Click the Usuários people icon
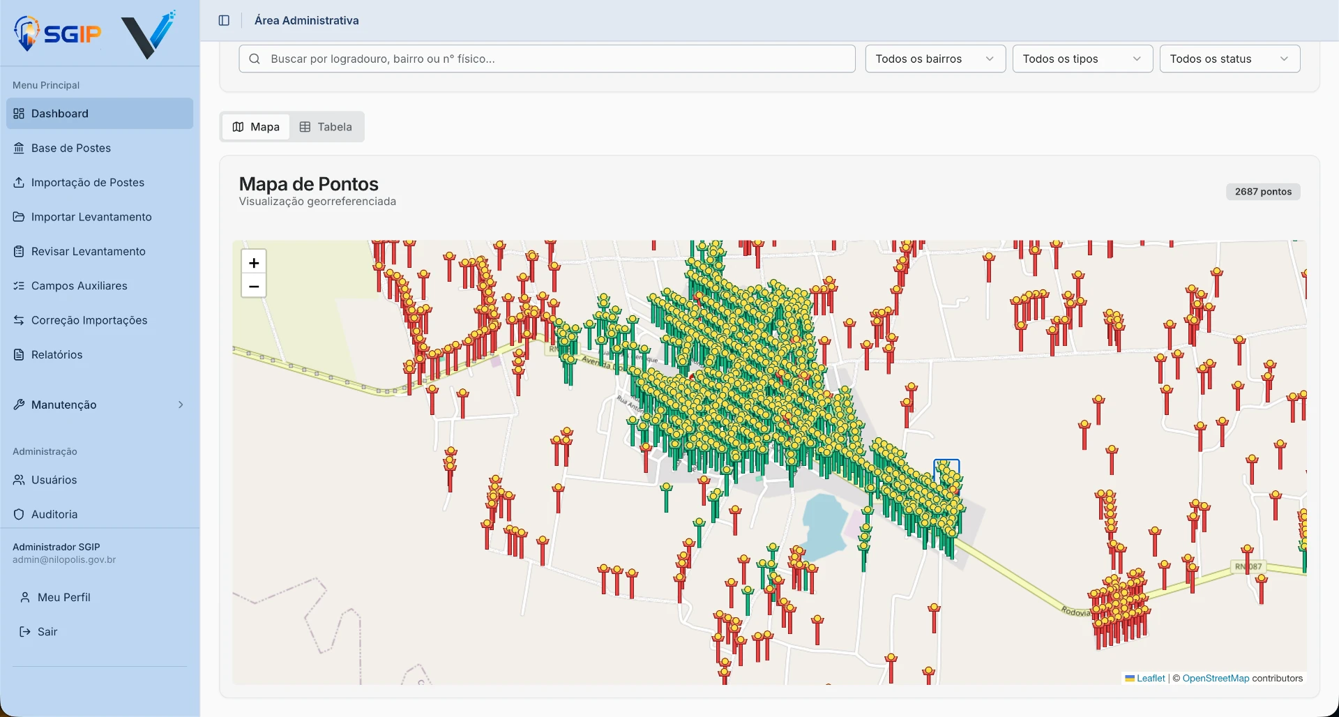 point(19,480)
